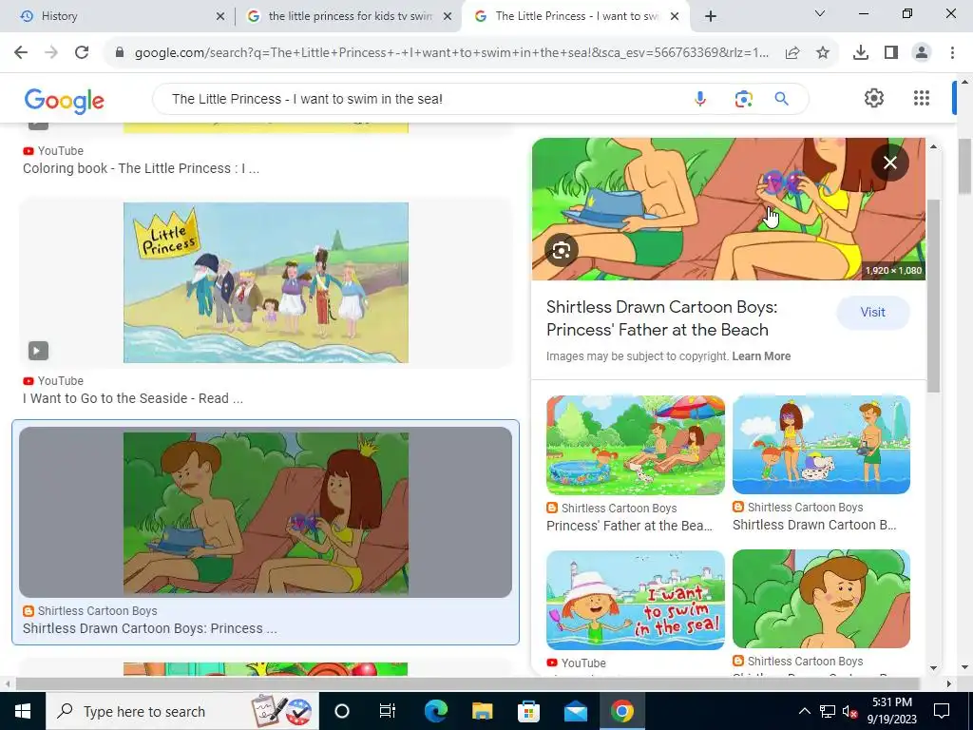The width and height of the screenshot is (973, 730).
Task: Submit search with the magnifier icon
Action: 781,99
